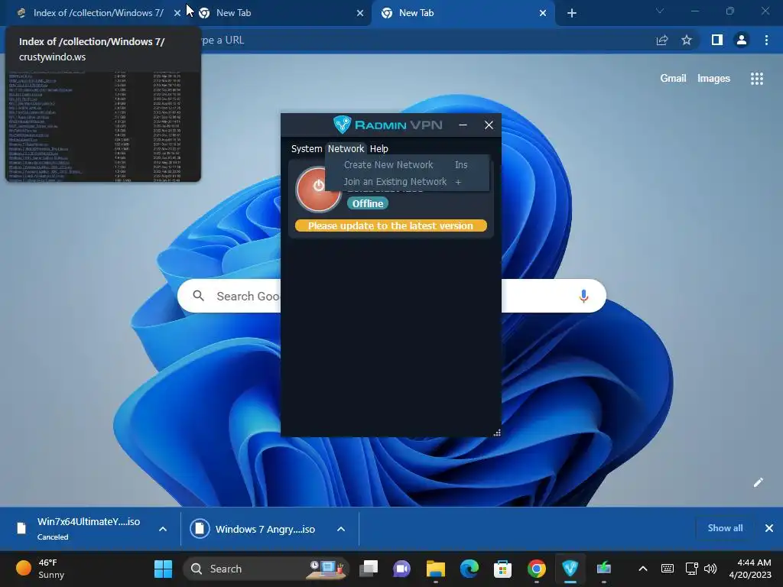Image resolution: width=783 pixels, height=587 pixels.
Task: Close the Chrome downloads bar
Action: point(769,528)
